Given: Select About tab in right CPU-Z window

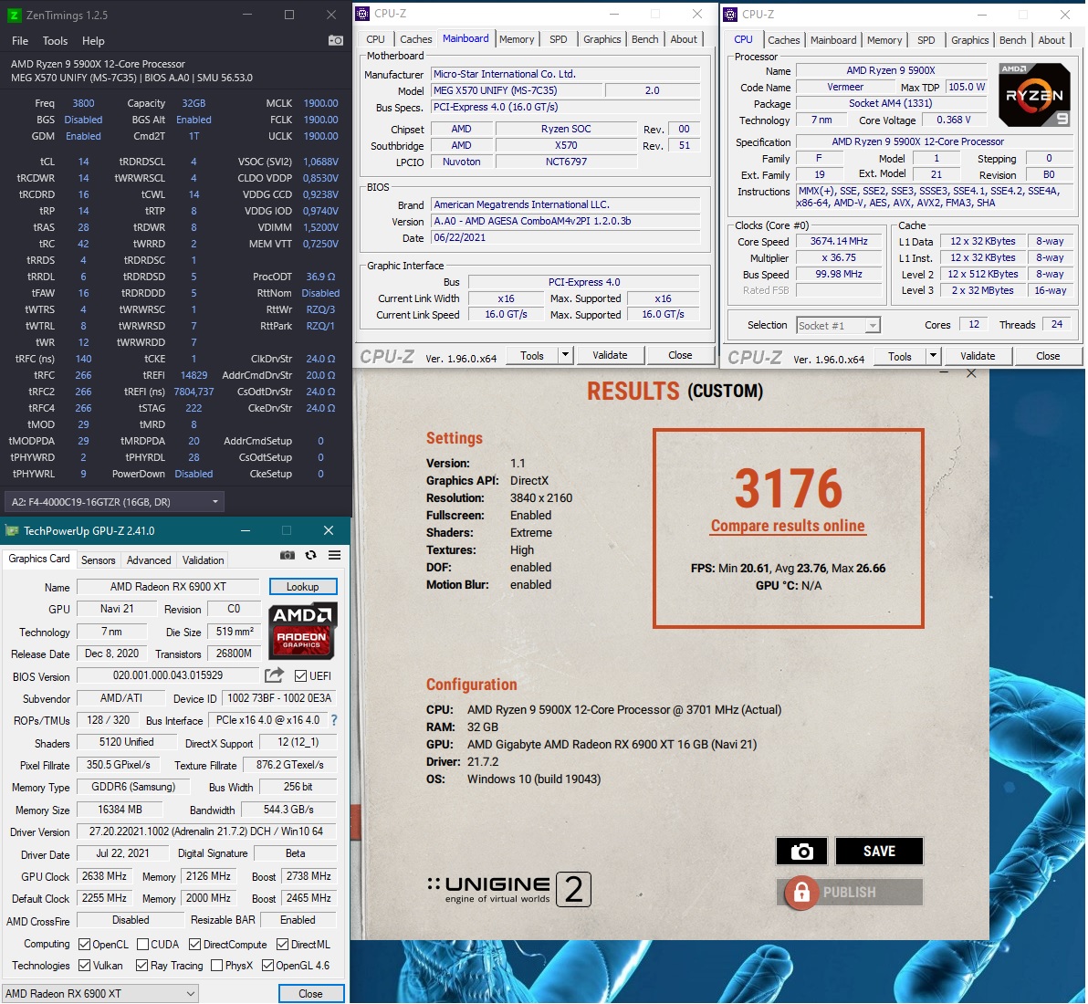Looking at the screenshot, I should click(1051, 40).
